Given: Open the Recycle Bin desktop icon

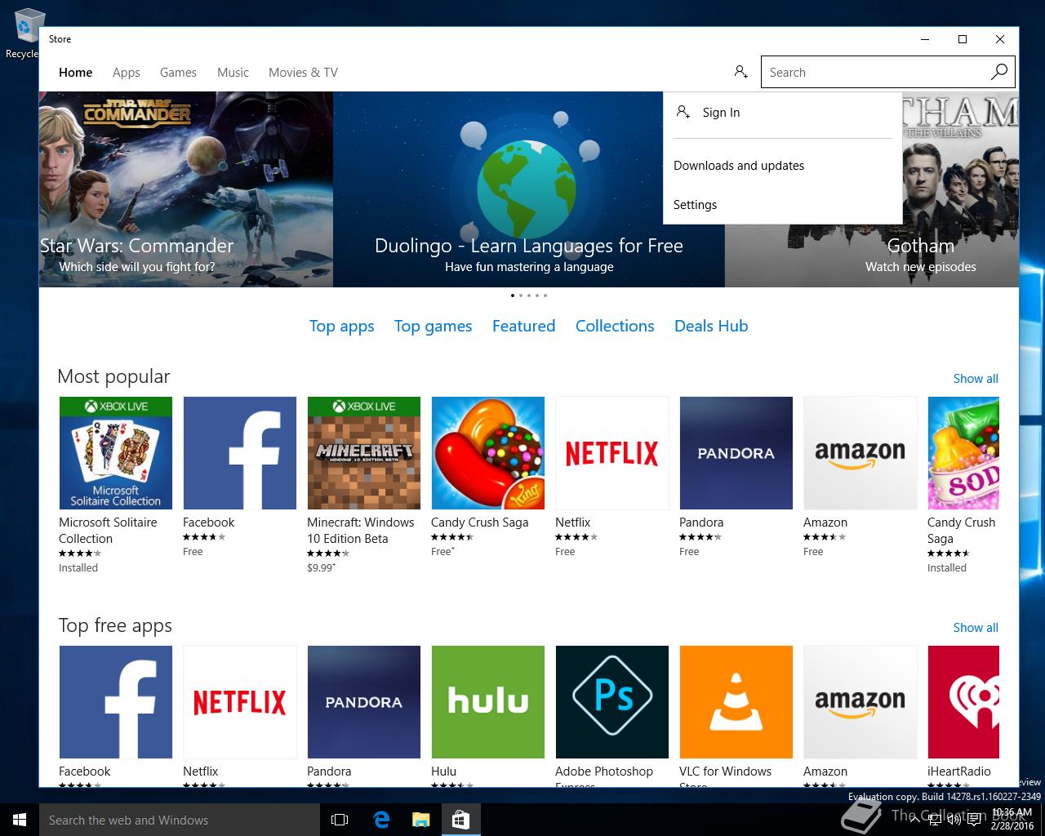Looking at the screenshot, I should click(24, 34).
